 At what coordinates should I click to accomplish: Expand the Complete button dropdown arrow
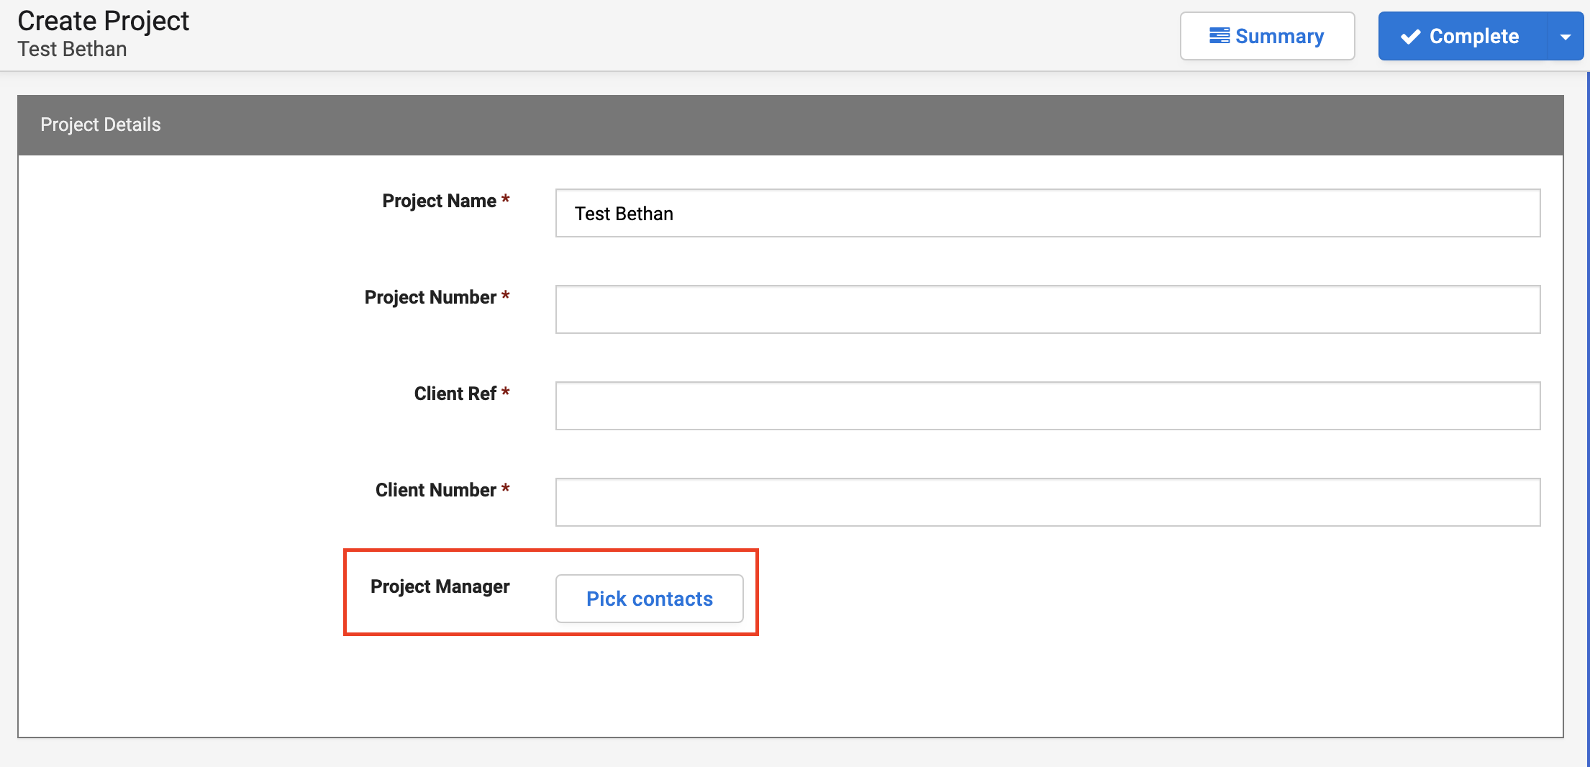click(x=1565, y=36)
